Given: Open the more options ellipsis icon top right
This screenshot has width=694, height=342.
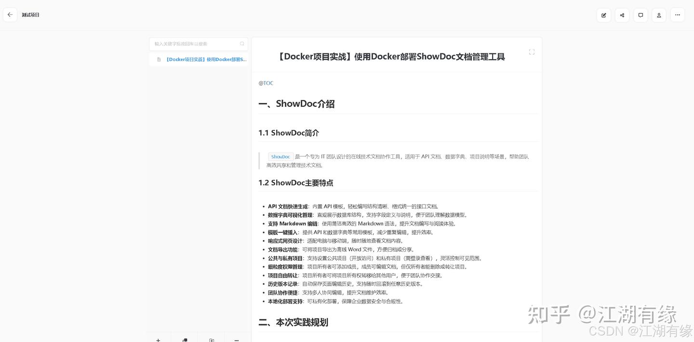Looking at the screenshot, I should tap(678, 15).
